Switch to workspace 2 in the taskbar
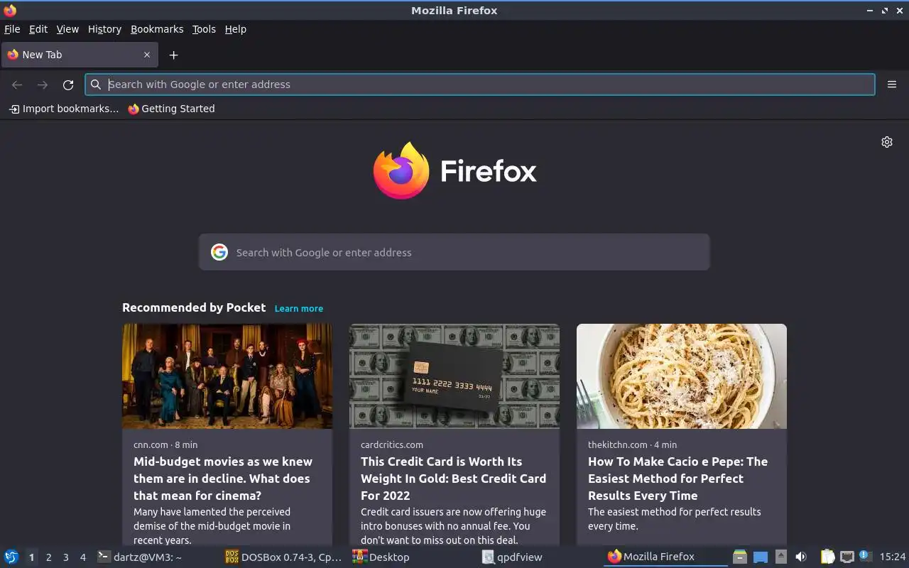 tap(48, 557)
